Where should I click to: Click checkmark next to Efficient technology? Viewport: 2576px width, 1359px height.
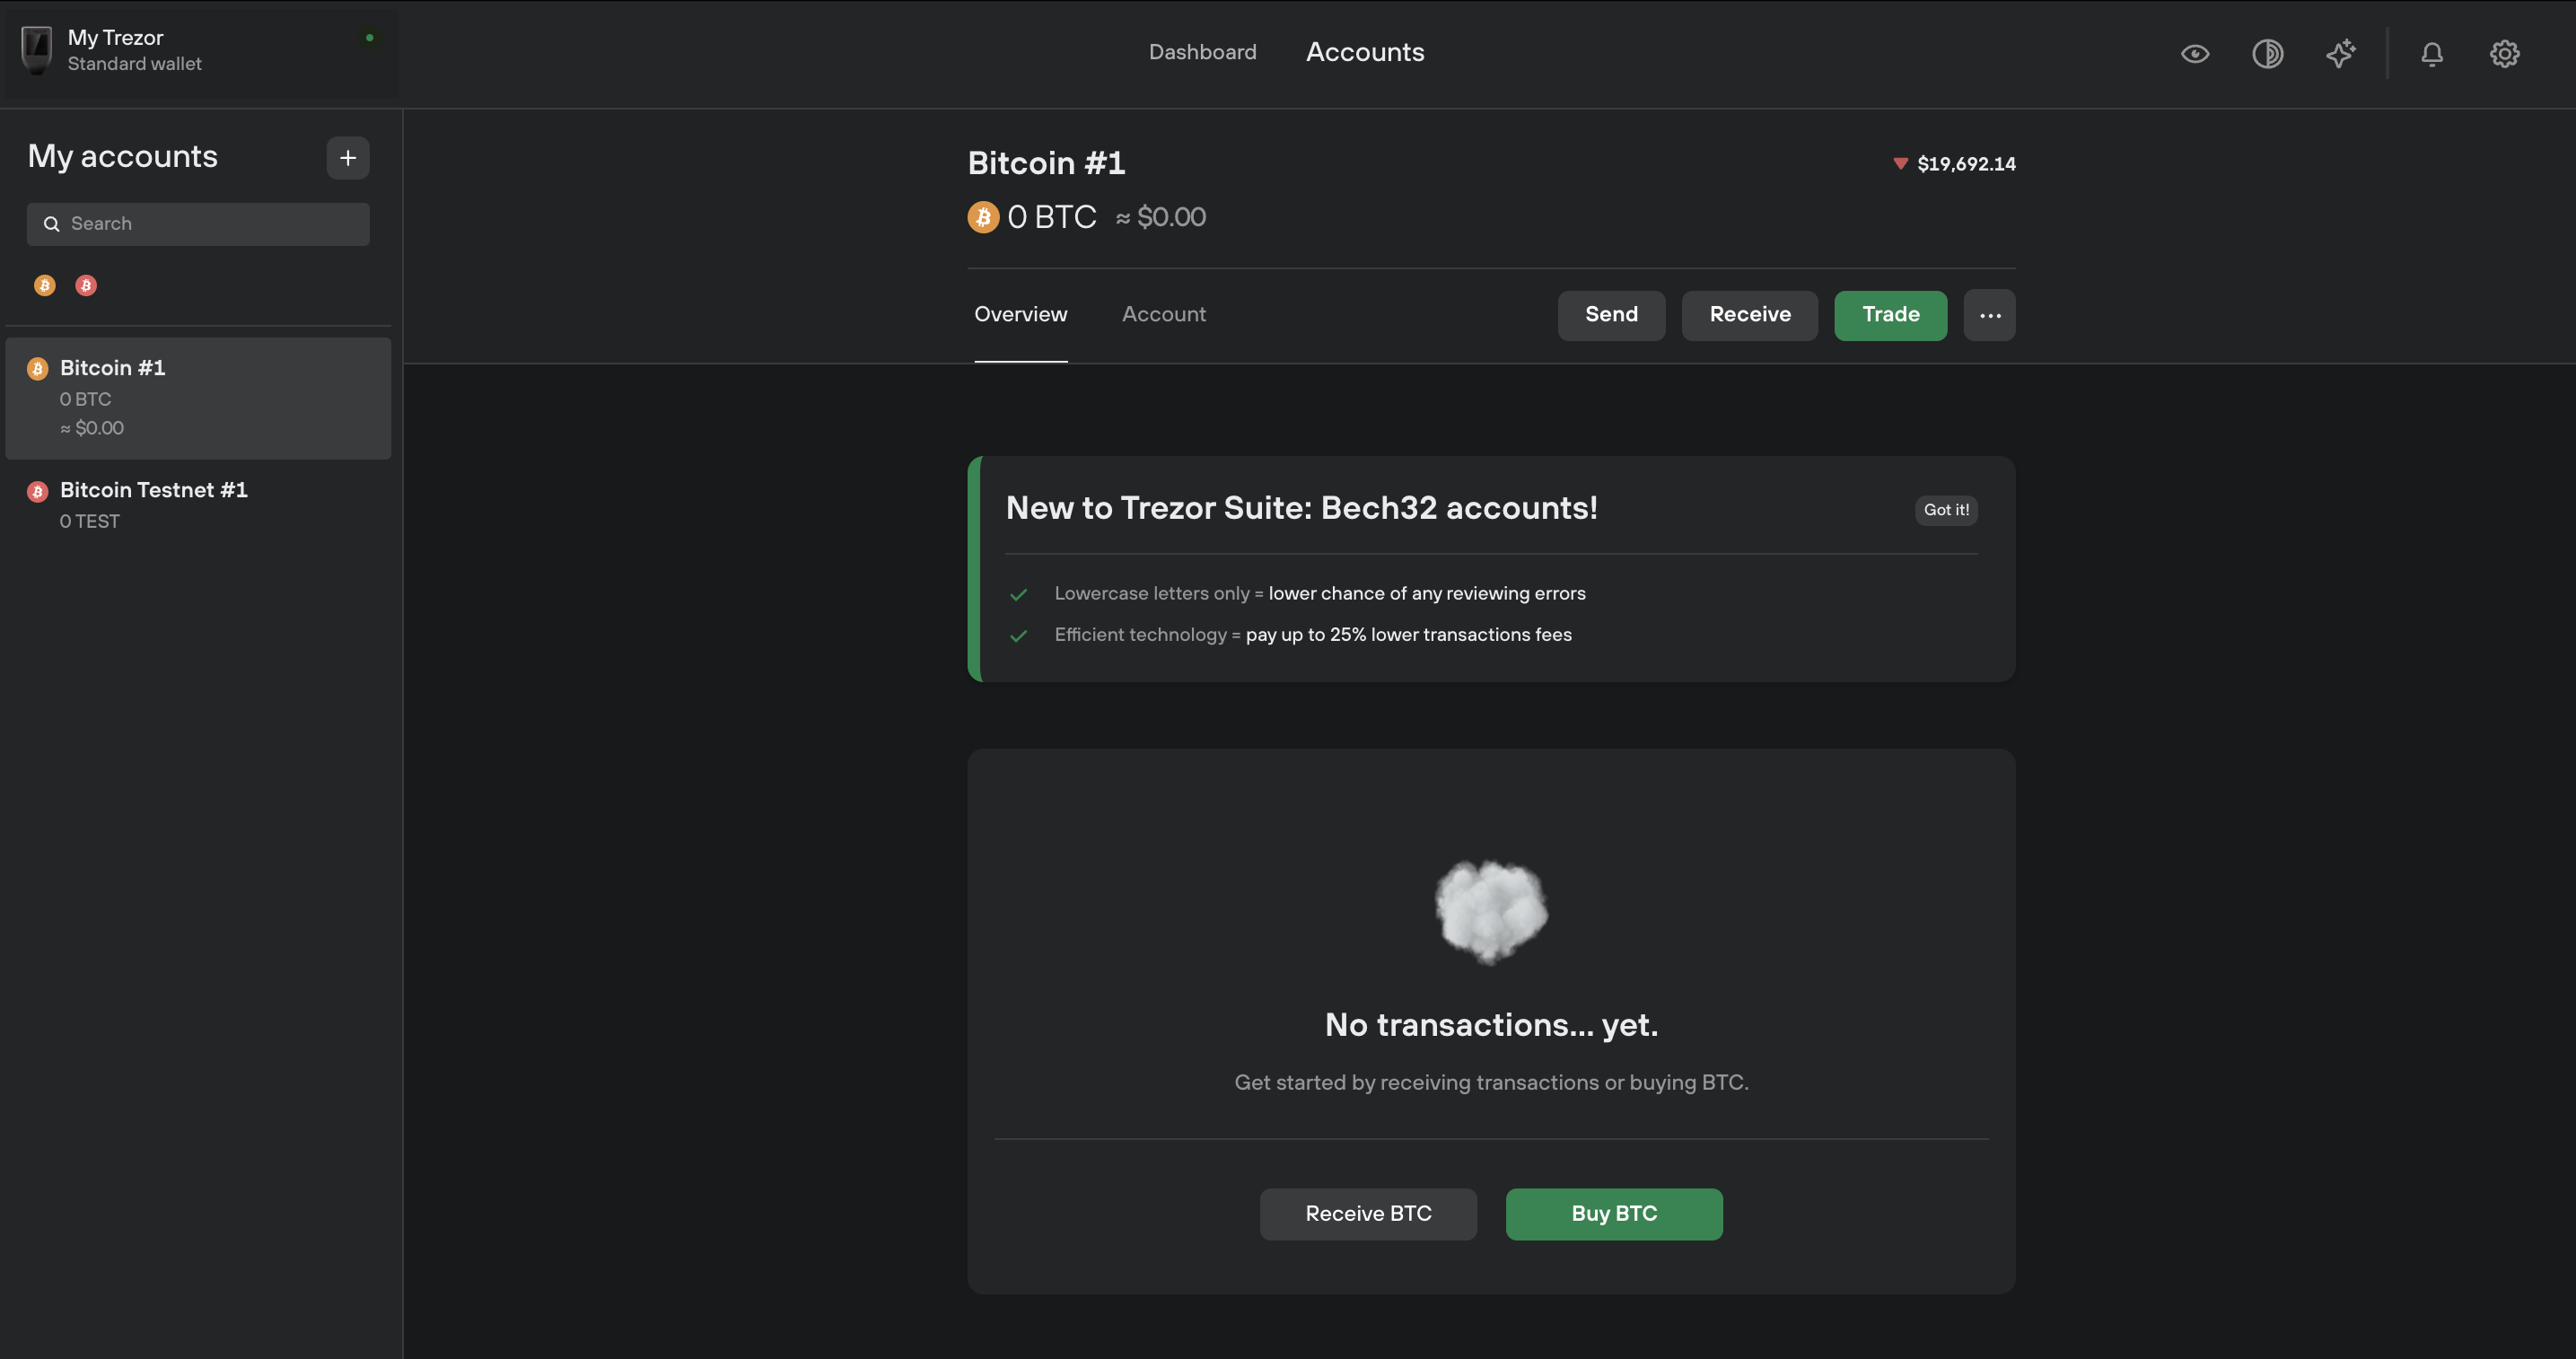pos(1018,636)
